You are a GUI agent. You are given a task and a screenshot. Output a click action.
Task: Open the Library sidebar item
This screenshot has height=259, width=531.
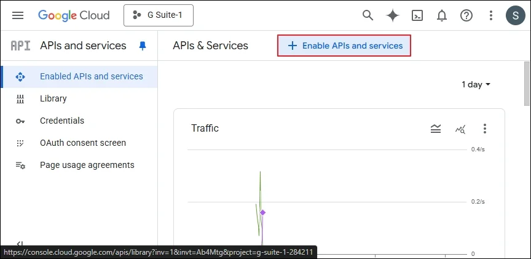[79, 98]
